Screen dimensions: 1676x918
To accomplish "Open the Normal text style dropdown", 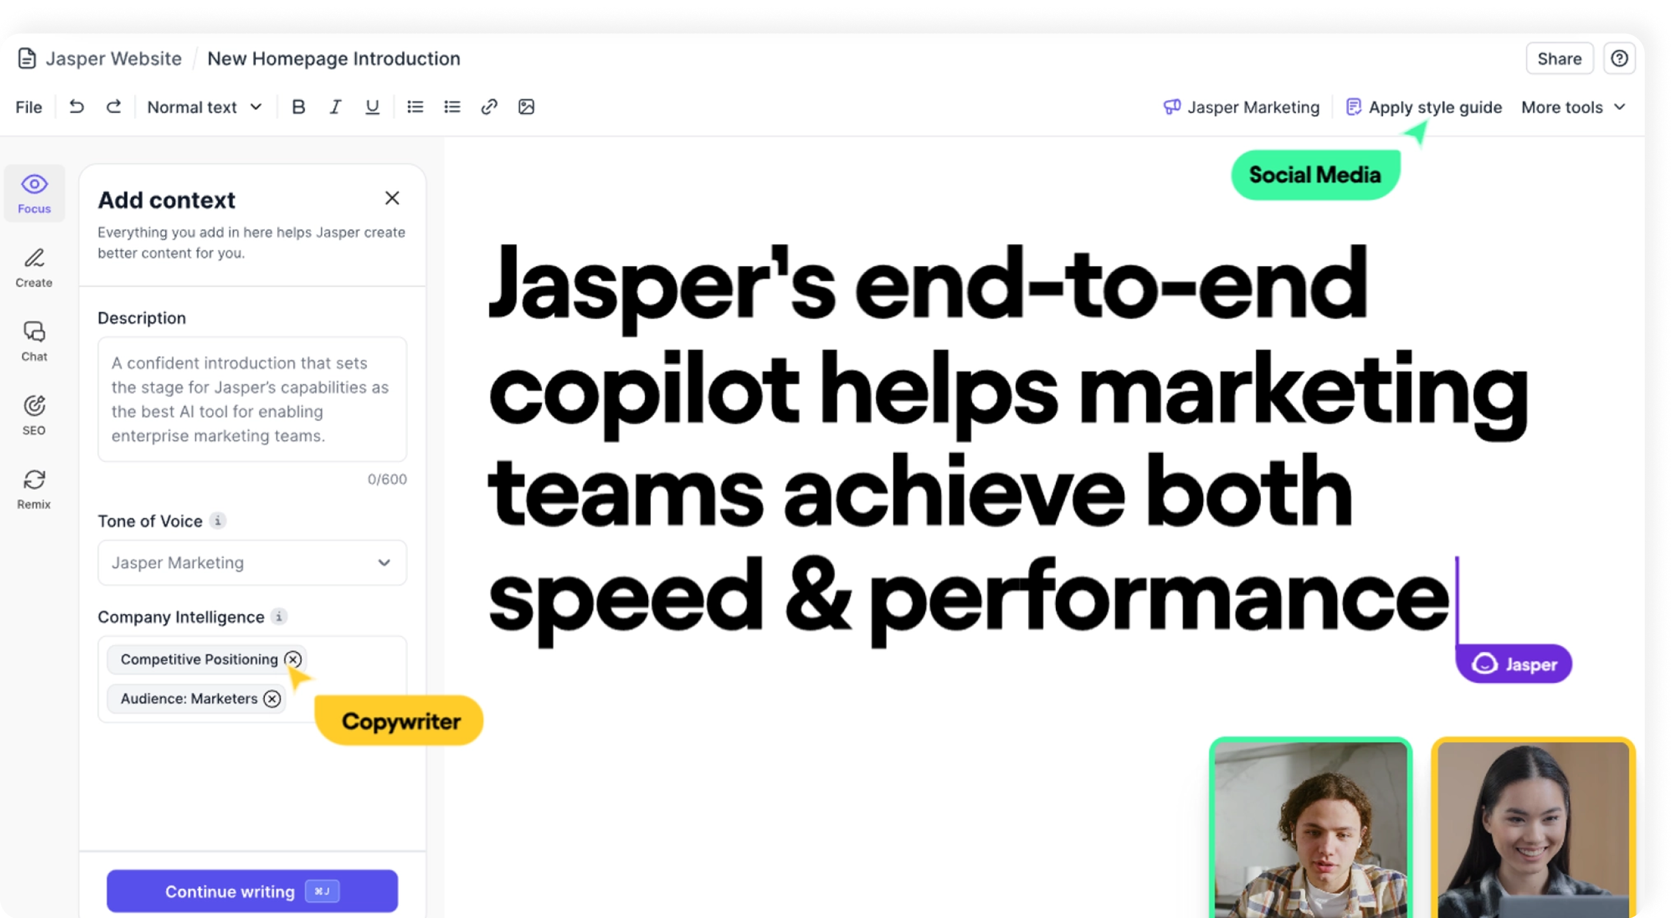I will [x=204, y=106].
